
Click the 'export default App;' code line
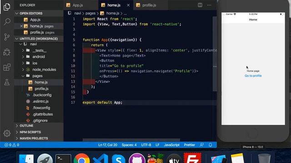(x=102, y=102)
